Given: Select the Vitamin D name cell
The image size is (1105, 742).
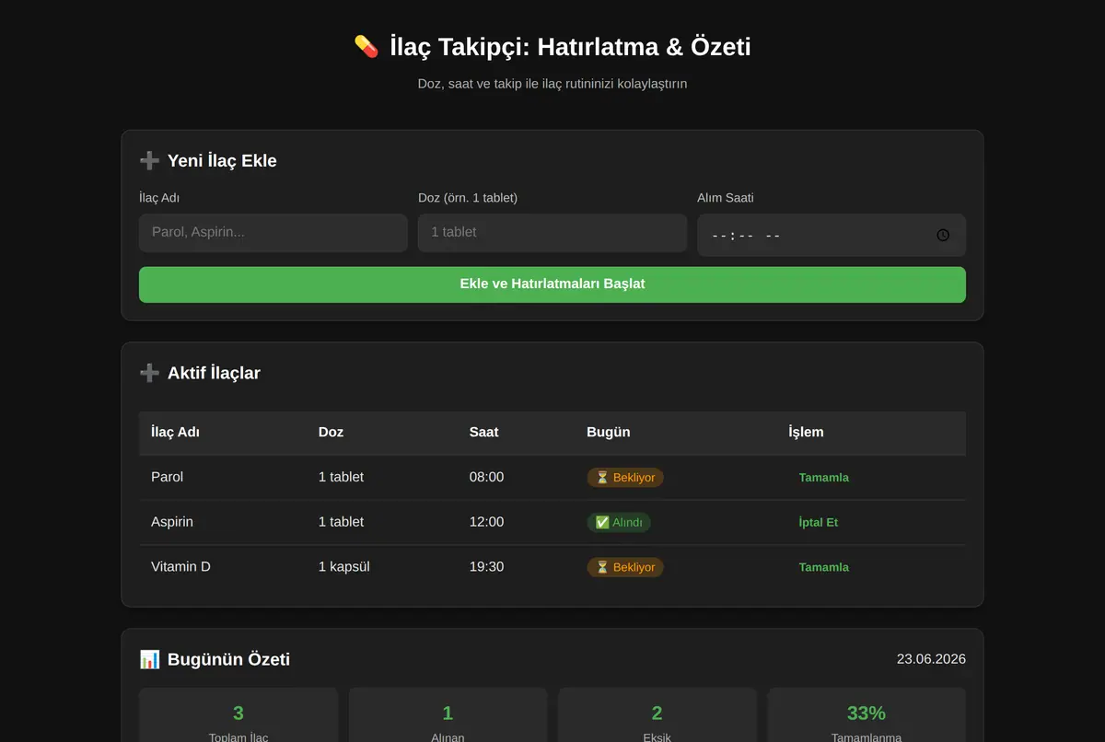Looking at the screenshot, I should [180, 567].
